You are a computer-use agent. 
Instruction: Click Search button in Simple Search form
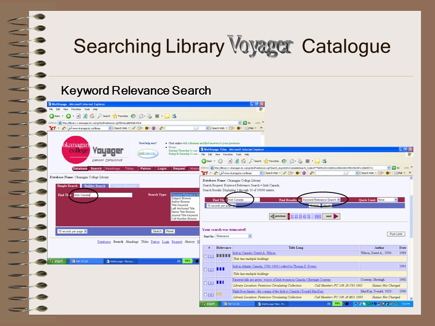(x=157, y=231)
